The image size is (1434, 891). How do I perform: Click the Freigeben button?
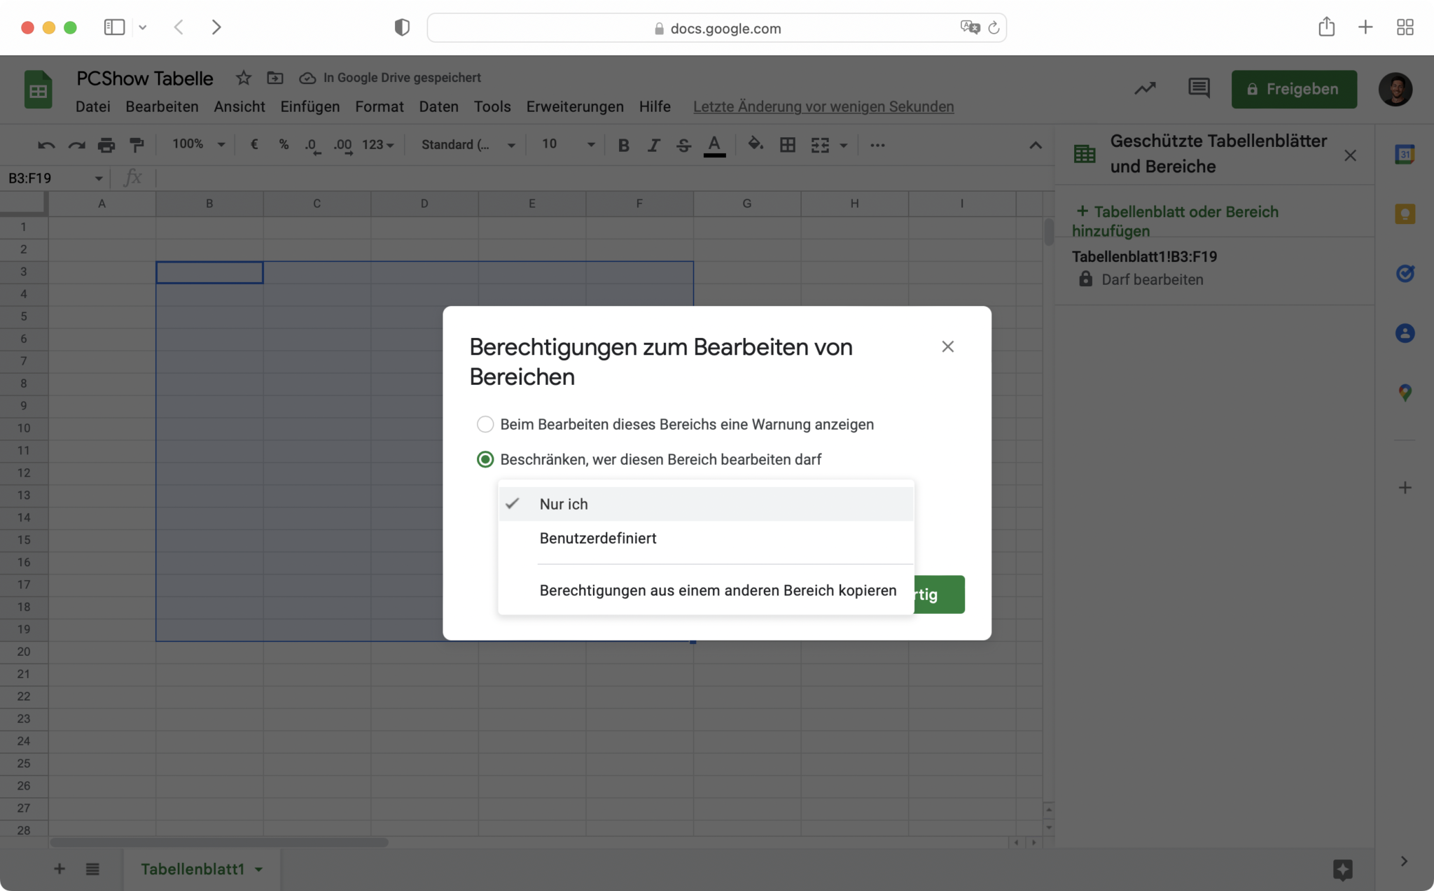[1293, 89]
